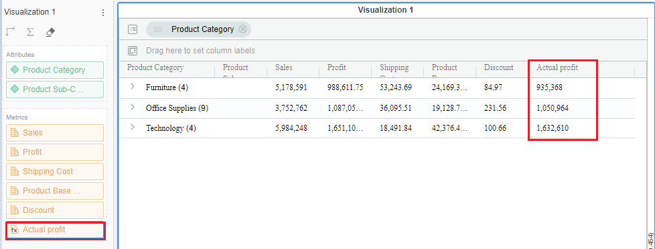Viewport: 655px width, 249px height.
Task: Expand the Office Supplies (9) row
Action: click(x=133, y=107)
